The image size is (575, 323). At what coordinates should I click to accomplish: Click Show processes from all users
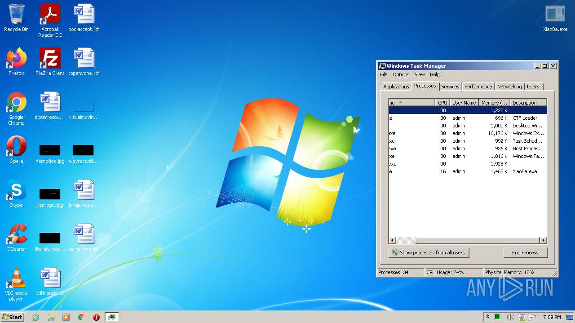click(429, 253)
